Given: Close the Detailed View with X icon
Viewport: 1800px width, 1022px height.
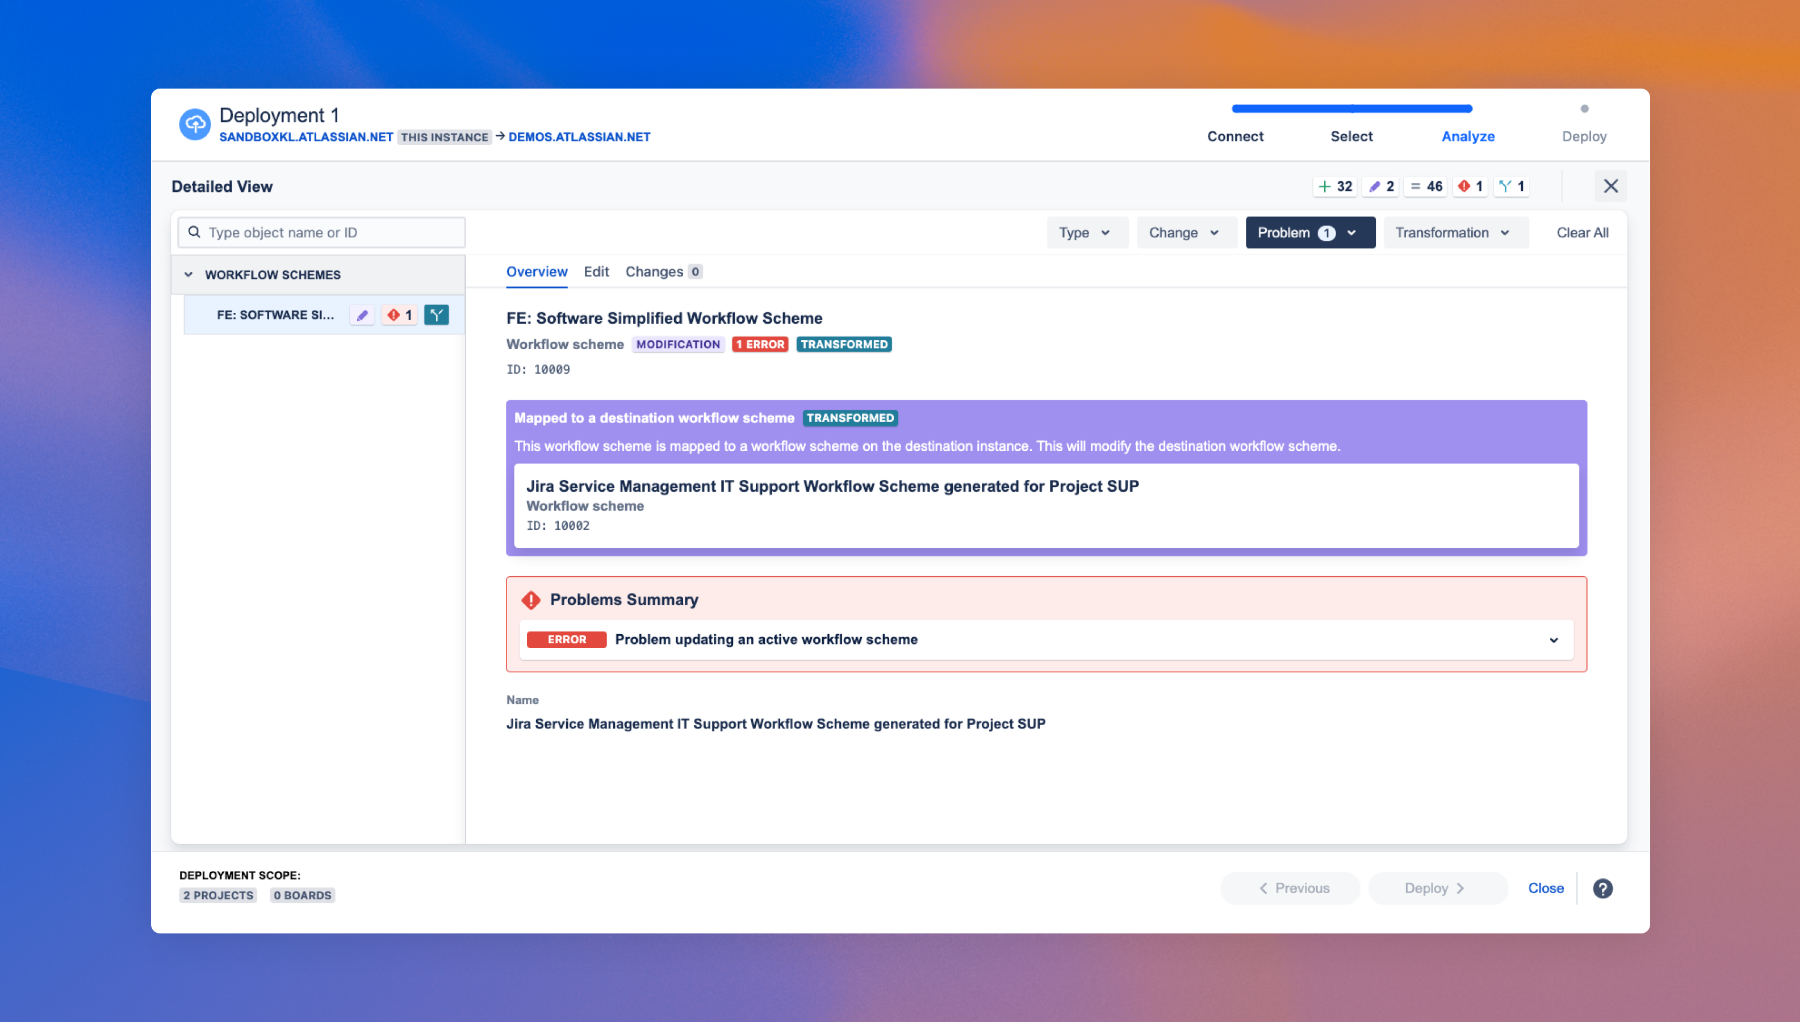Looking at the screenshot, I should point(1610,186).
